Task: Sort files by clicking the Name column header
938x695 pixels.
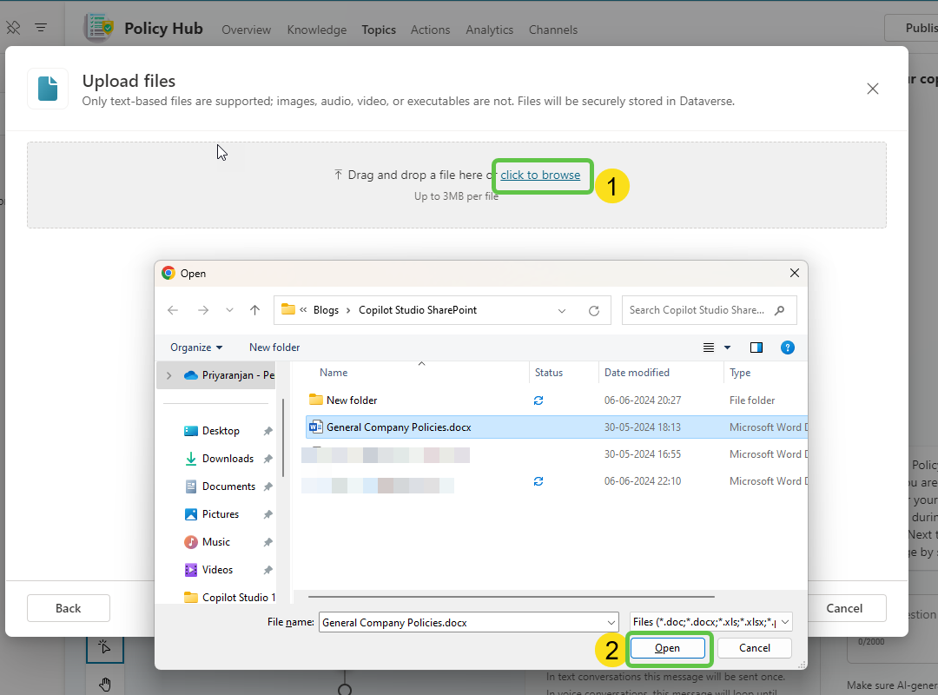Action: [334, 372]
